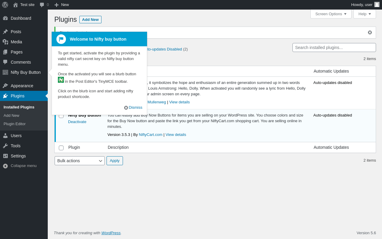Open the Bulk actions dropdown
The image size is (382, 239).
[x=80, y=161]
